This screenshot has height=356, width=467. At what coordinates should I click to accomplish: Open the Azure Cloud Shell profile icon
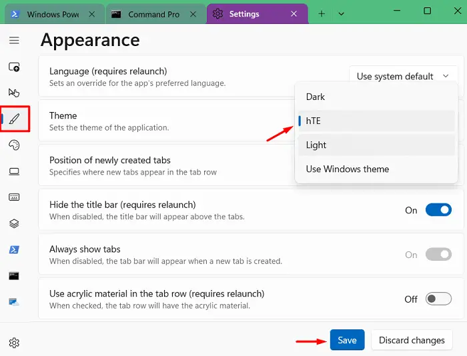click(14, 302)
